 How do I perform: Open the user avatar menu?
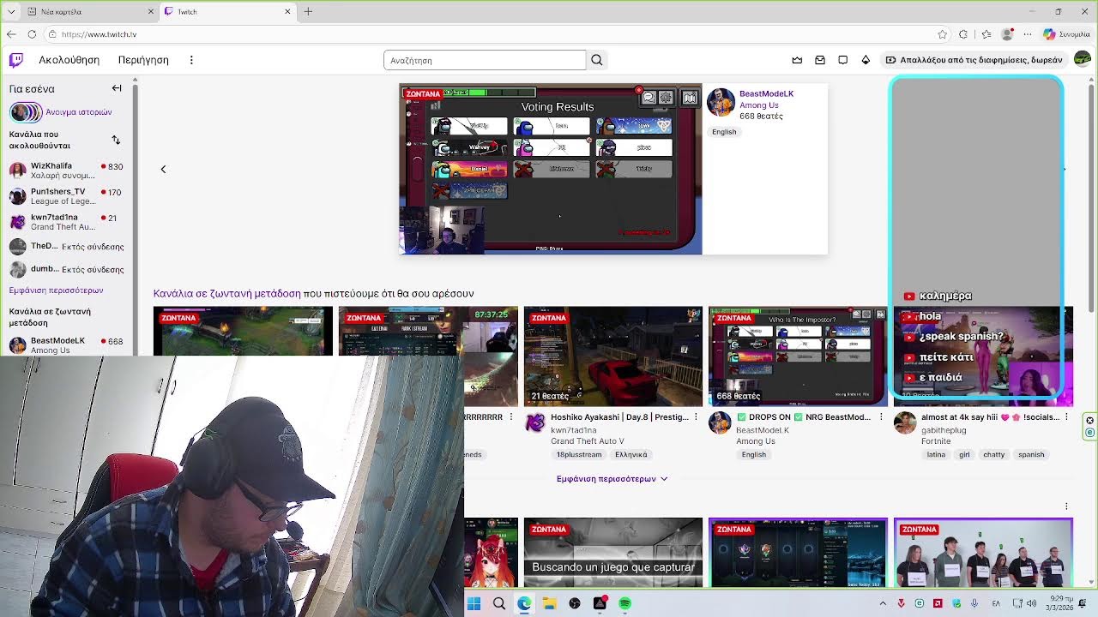pyautogui.click(x=1083, y=59)
